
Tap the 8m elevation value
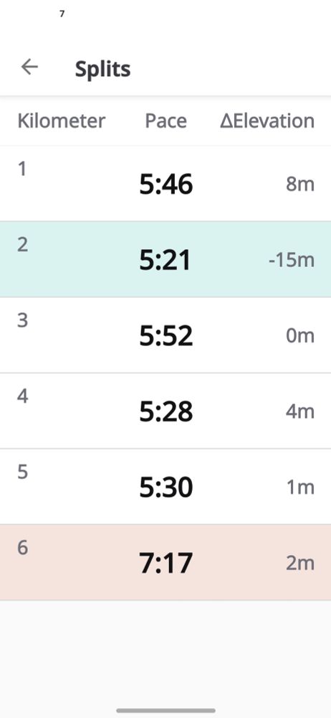[300, 184]
